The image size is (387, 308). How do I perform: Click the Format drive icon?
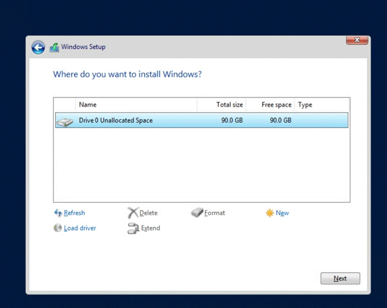click(197, 213)
